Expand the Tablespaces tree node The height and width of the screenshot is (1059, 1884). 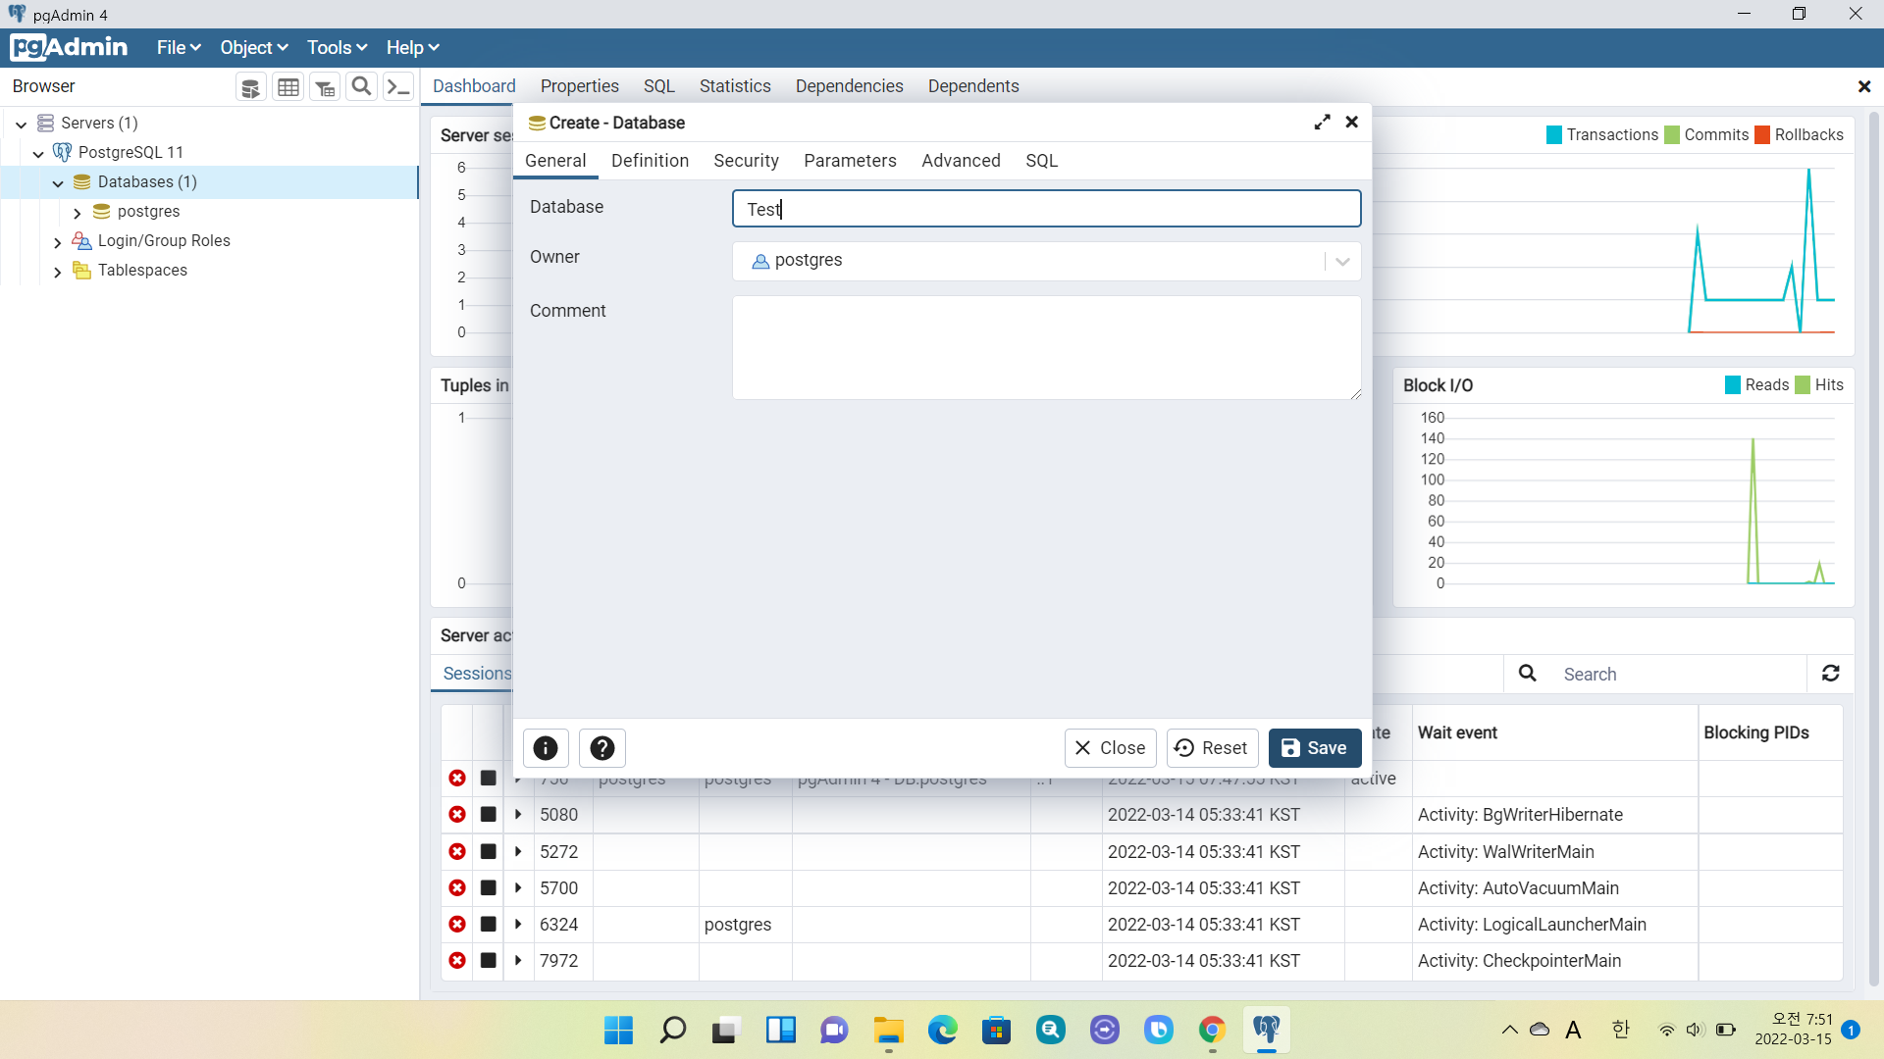coord(57,272)
